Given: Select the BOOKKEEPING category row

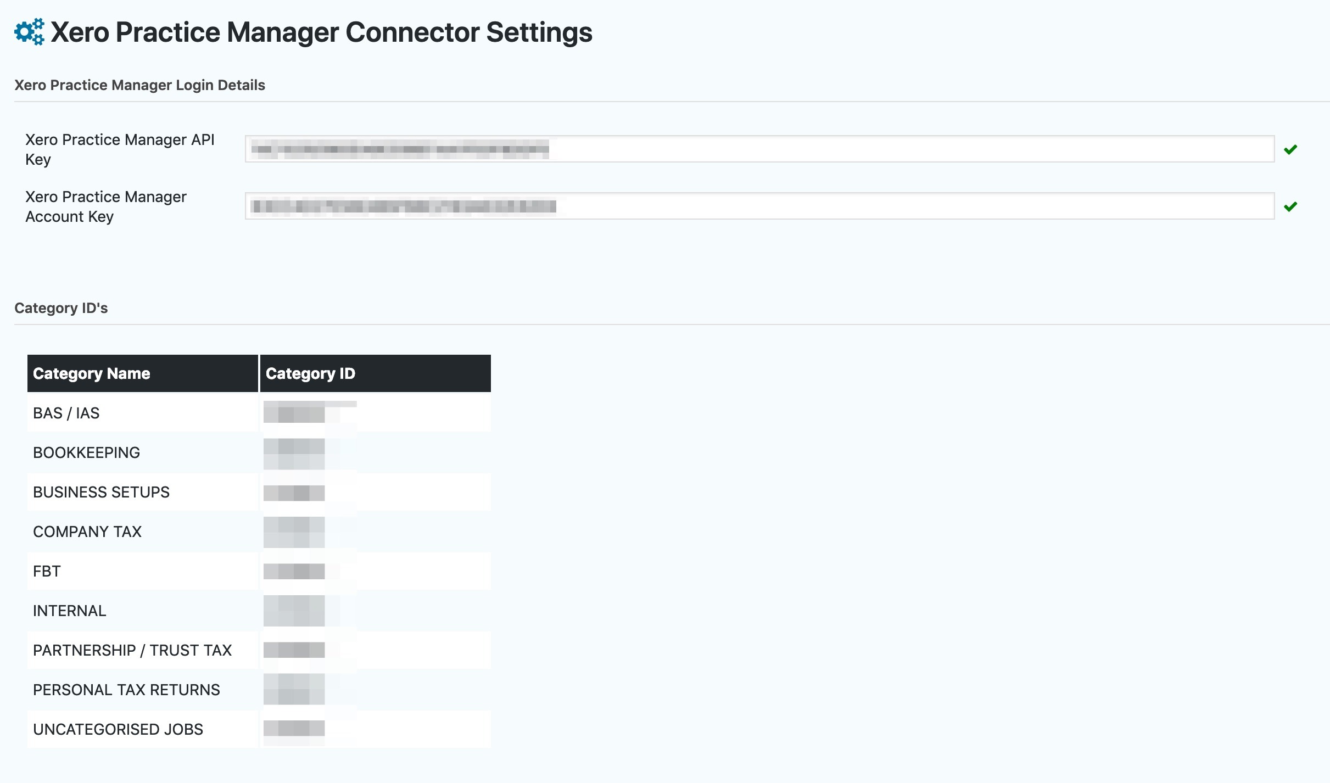Looking at the screenshot, I should 259,452.
